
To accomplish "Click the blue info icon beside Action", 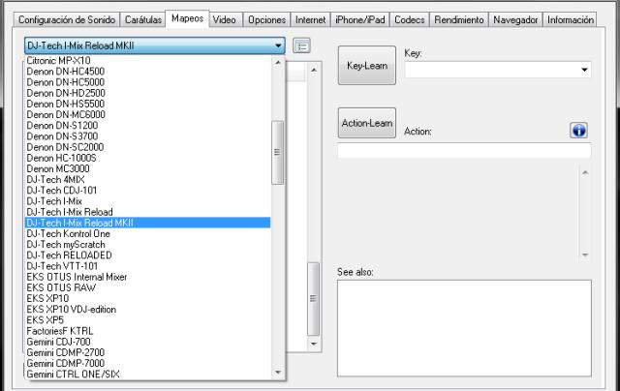I will coord(578,131).
